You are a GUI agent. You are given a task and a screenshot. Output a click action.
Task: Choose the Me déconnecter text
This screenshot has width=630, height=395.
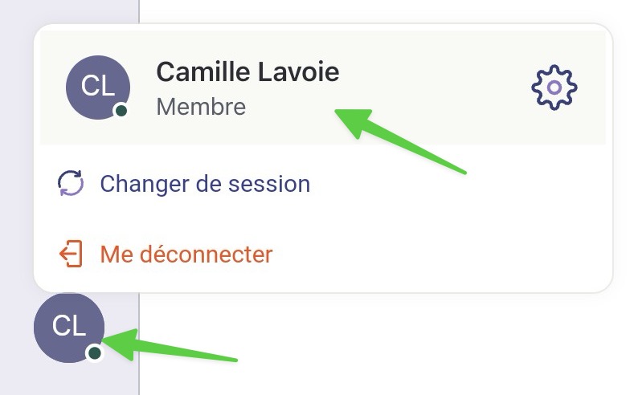coord(186,254)
